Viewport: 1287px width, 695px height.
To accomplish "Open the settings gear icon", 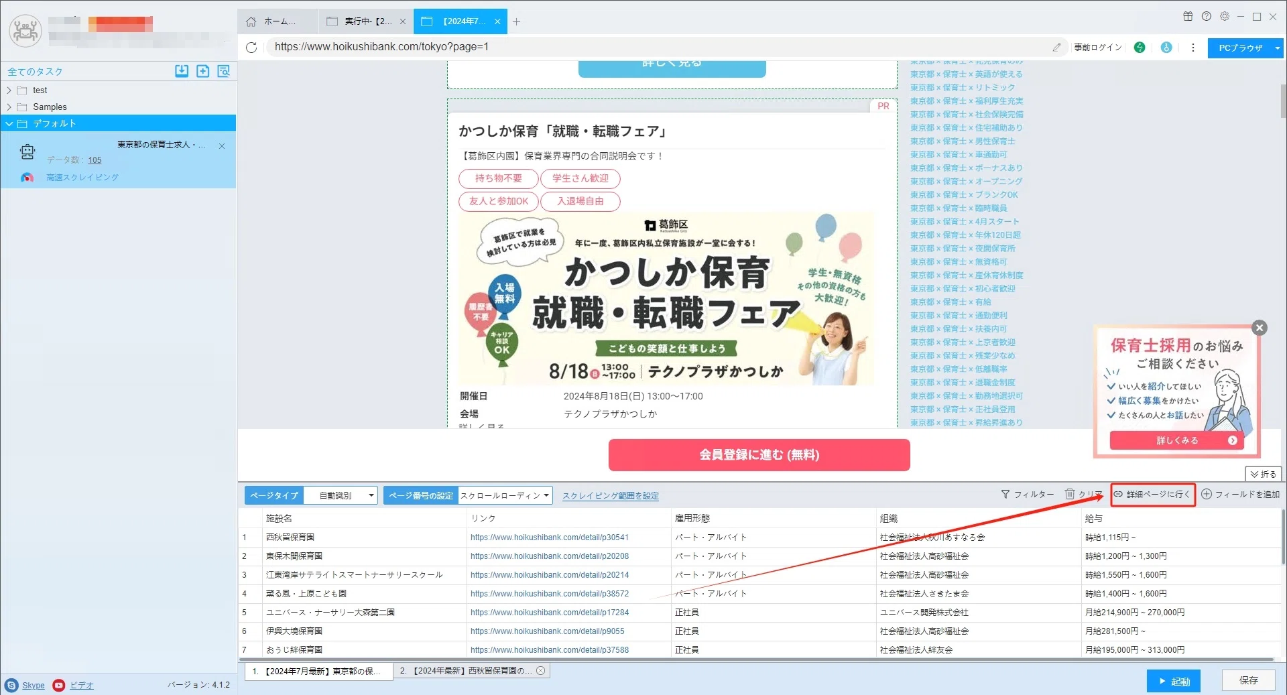I will [x=1225, y=16].
